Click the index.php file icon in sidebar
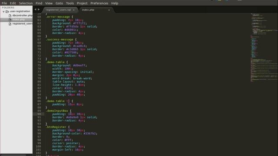This screenshot has width=278, height=156. (10, 19)
